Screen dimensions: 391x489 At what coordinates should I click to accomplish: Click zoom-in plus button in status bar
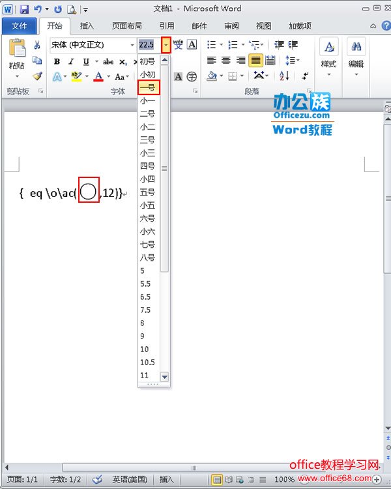click(377, 479)
